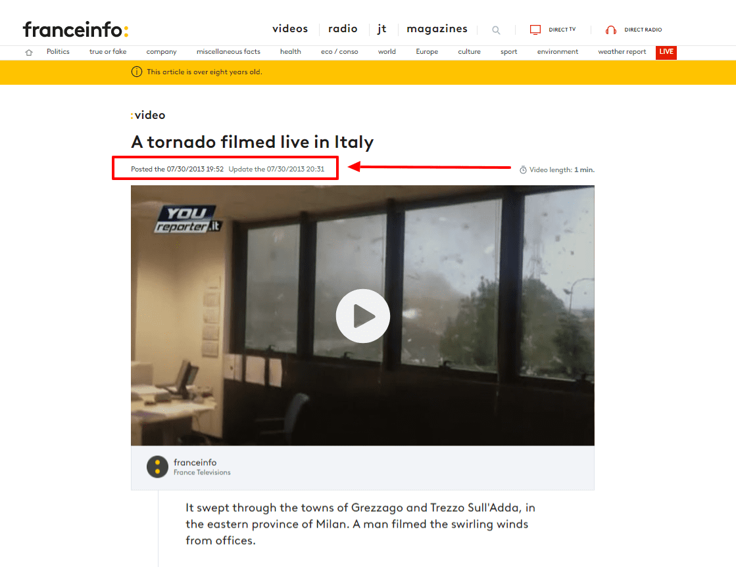Click the red LIVE button
Viewport: 736px width, 567px height.
point(666,52)
